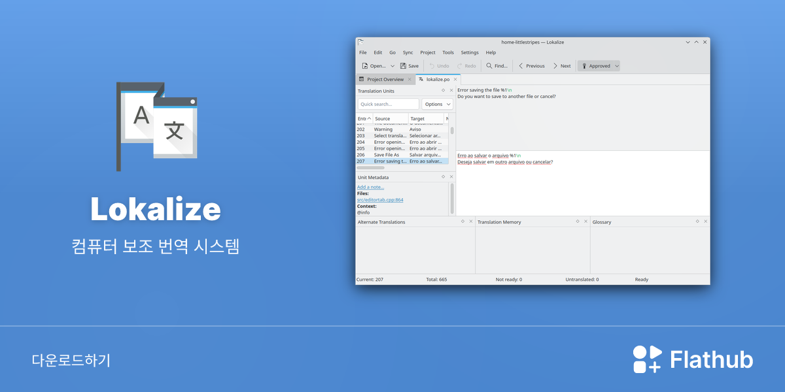Click the English source text area
Image resolution: width=785 pixels, height=392 pixels.
582,118
